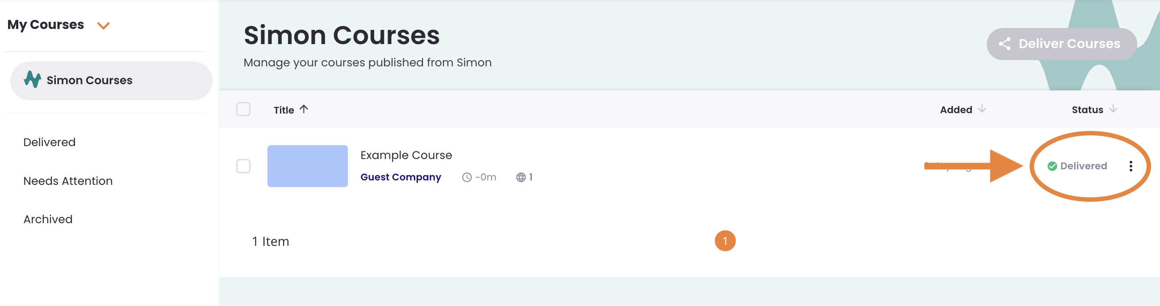This screenshot has width=1160, height=306.
Task: Open the My Courses dropdown heading
Action: [x=46, y=24]
